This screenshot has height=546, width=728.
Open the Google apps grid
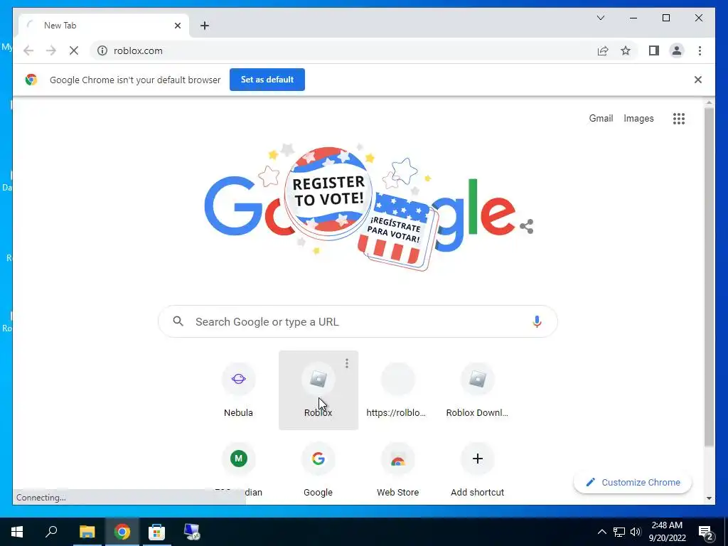tap(679, 119)
